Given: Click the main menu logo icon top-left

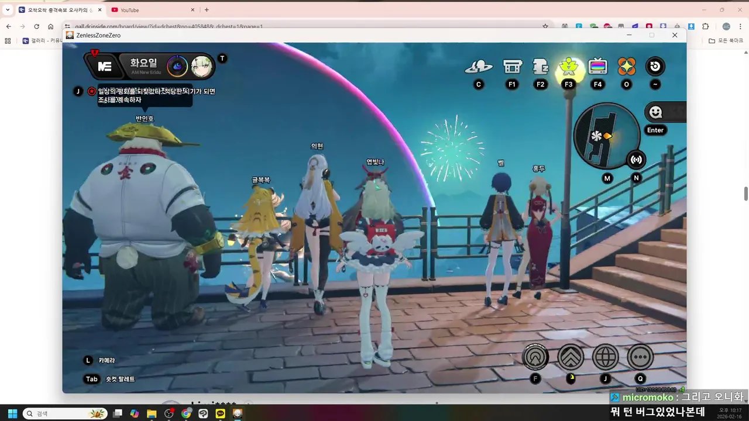Looking at the screenshot, I should [x=104, y=67].
